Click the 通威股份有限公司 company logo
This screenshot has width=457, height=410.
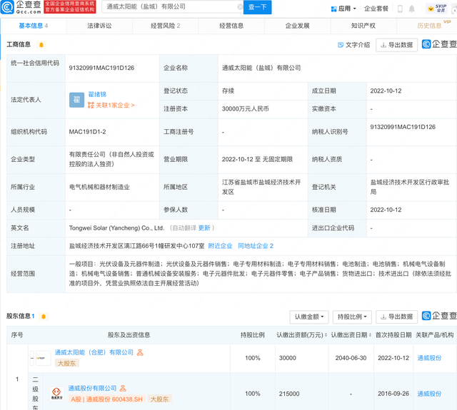click(56, 394)
